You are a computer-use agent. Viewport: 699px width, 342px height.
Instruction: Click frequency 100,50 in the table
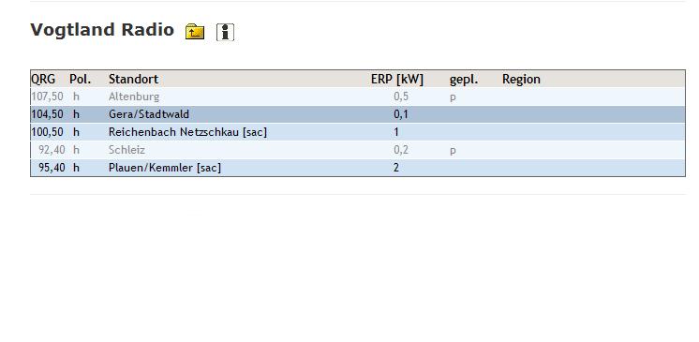point(47,132)
